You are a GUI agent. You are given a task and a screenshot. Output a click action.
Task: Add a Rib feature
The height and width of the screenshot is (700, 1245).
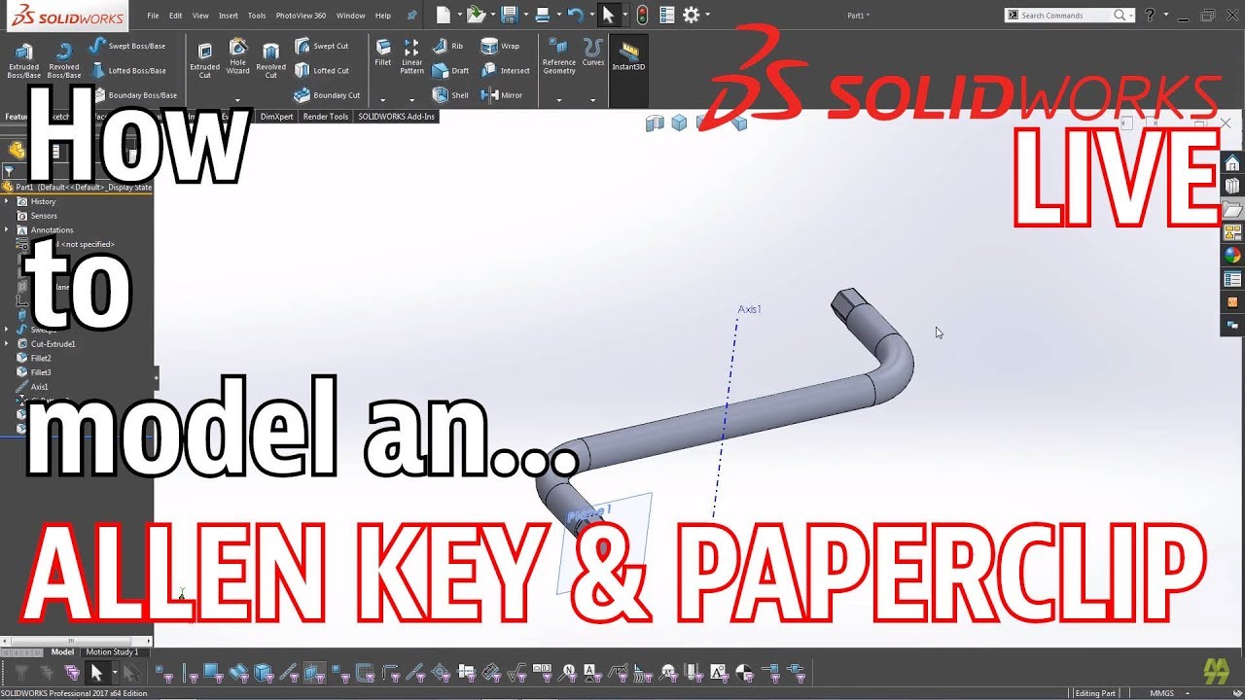tap(447, 46)
